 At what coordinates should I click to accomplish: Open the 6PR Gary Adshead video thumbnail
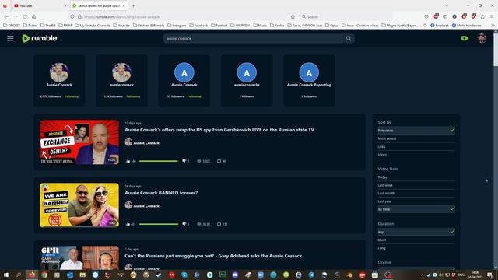(79, 257)
